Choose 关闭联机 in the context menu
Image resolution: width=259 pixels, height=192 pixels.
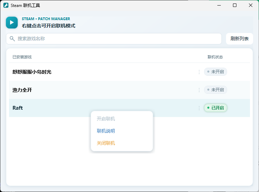point(106,143)
